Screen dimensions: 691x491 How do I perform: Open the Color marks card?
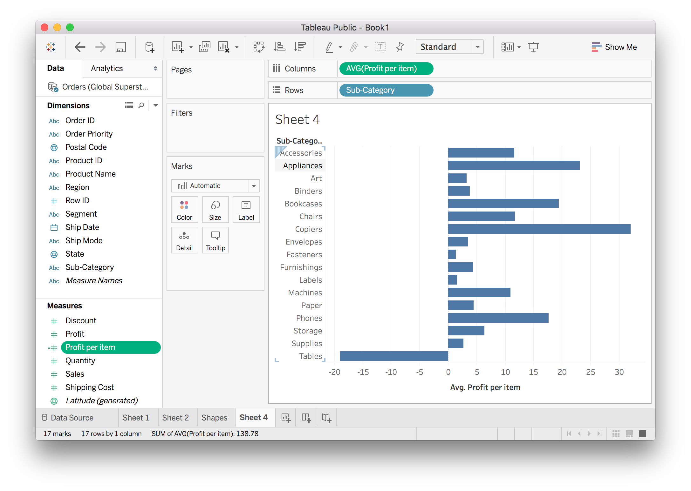tap(184, 210)
